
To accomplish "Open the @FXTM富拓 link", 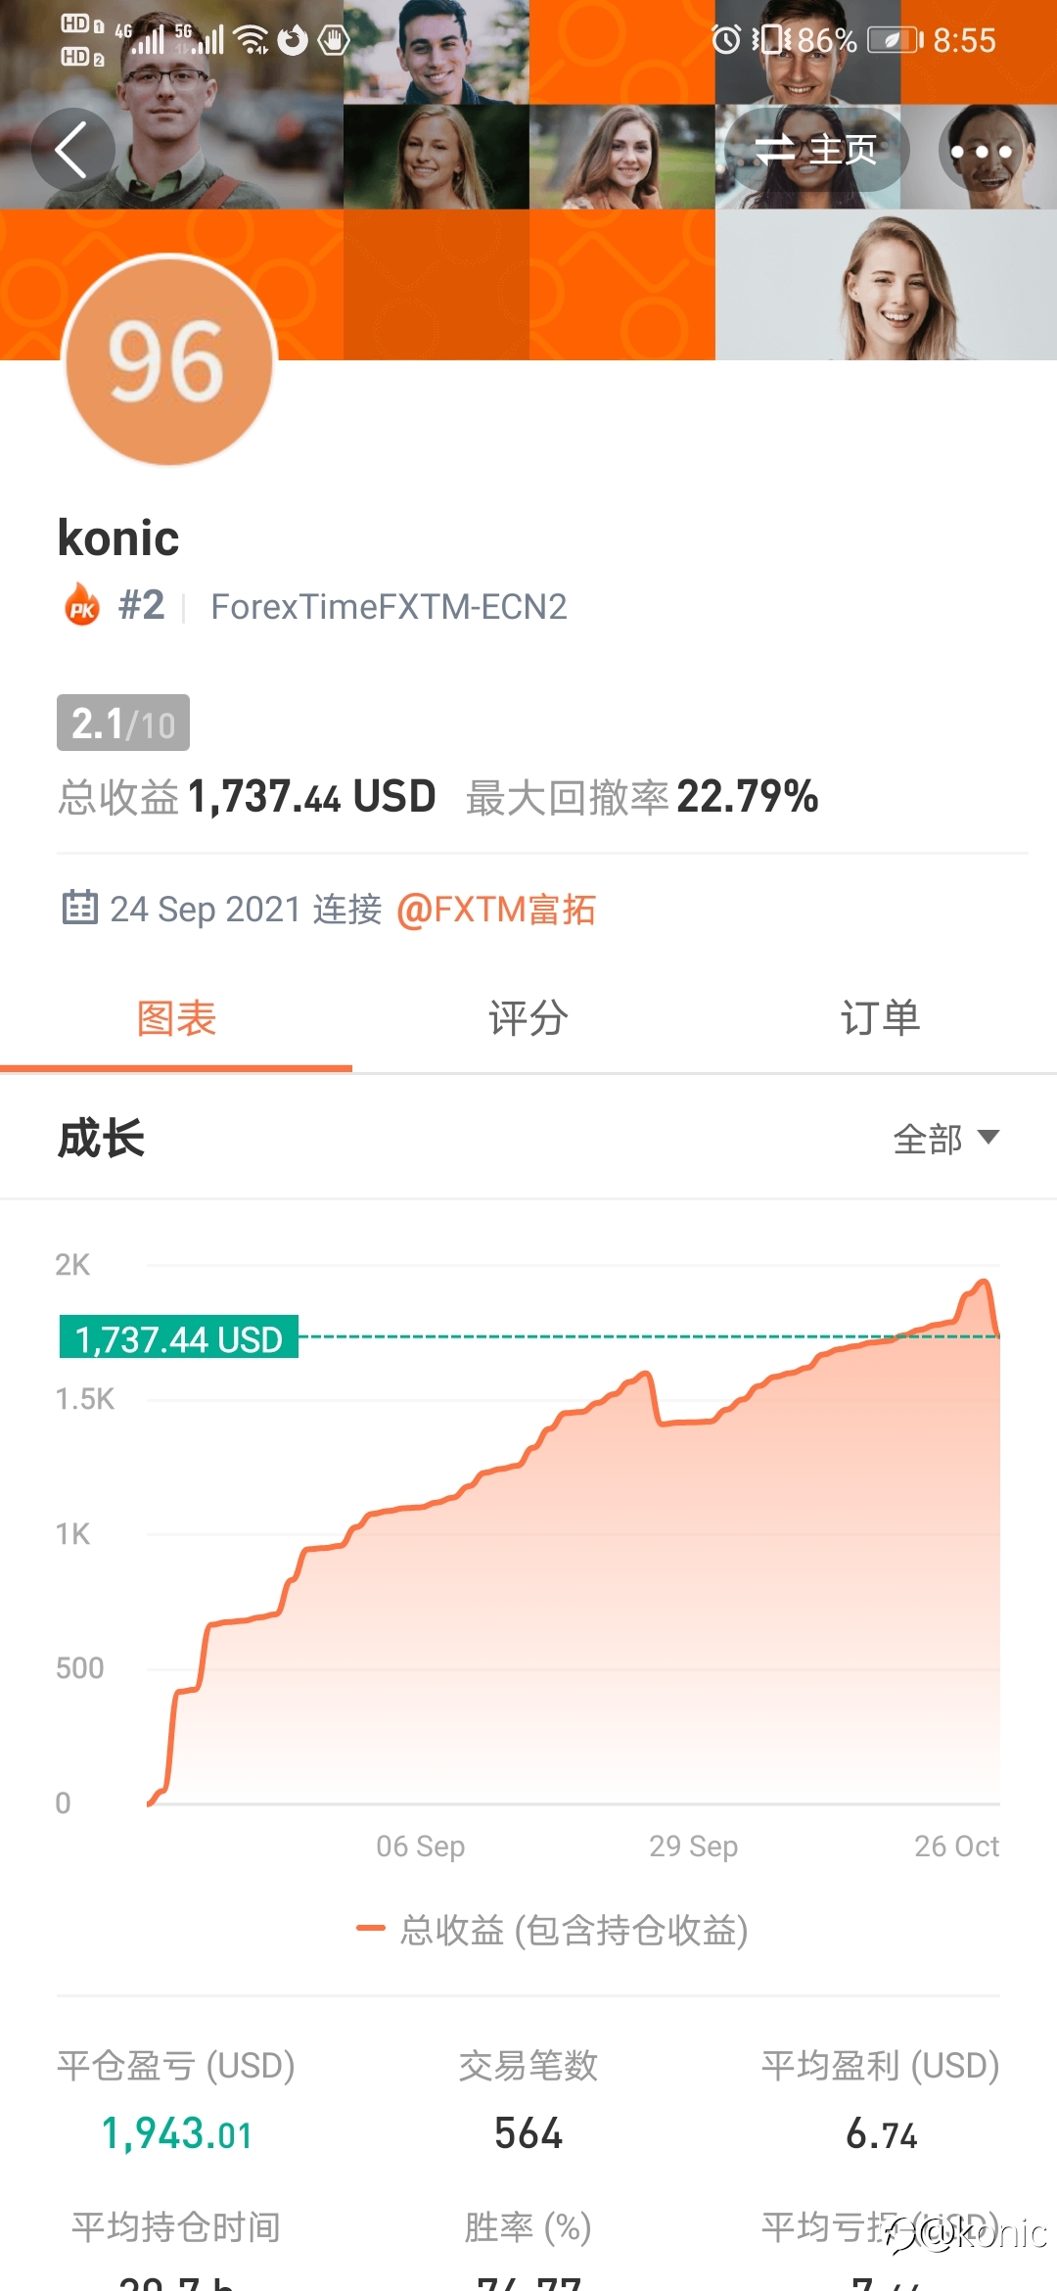I will [496, 910].
